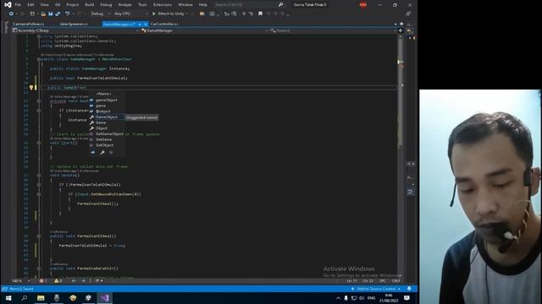Select GameObject suggested name entry
This screenshot has width=542, height=304.
click(107, 117)
